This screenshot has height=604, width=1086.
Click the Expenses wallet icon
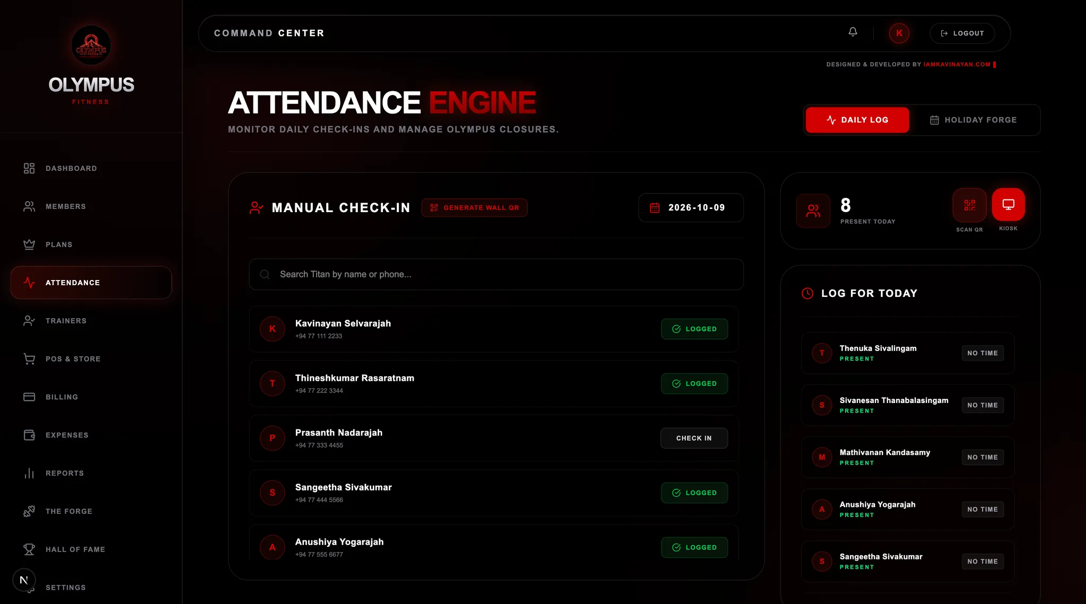click(29, 435)
